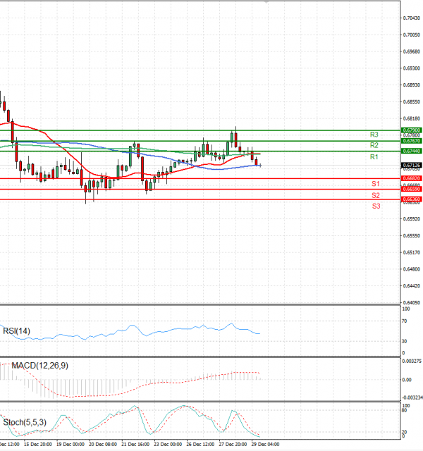Click the 0.65920 axis price
423x451 pixels.
[x=412, y=219]
